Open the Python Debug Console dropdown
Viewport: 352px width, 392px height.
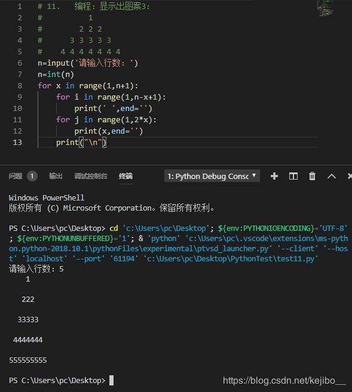pyautogui.click(x=212, y=176)
